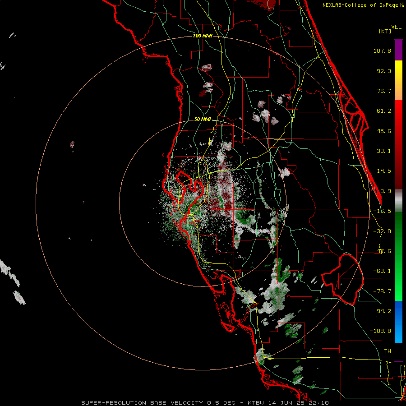The height and width of the screenshot is (406, 406).
Task: Select the -78.7 velocity scale value
Action: pos(382,291)
